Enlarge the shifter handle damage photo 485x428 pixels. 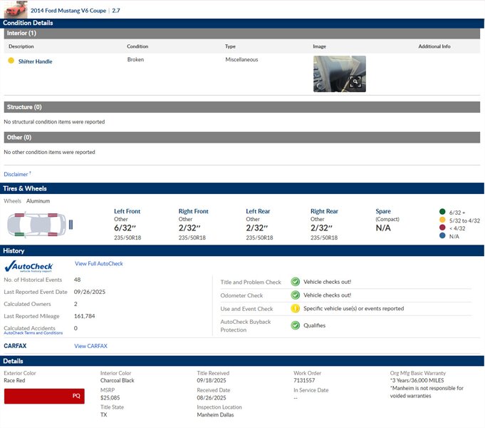point(338,73)
